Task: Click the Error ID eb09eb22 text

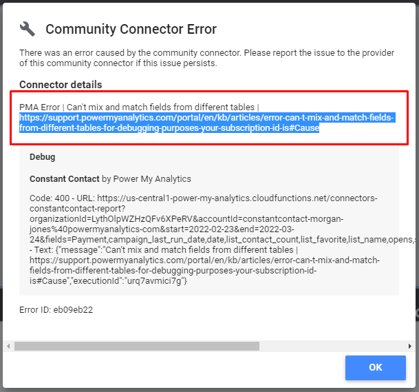Action: point(56,310)
